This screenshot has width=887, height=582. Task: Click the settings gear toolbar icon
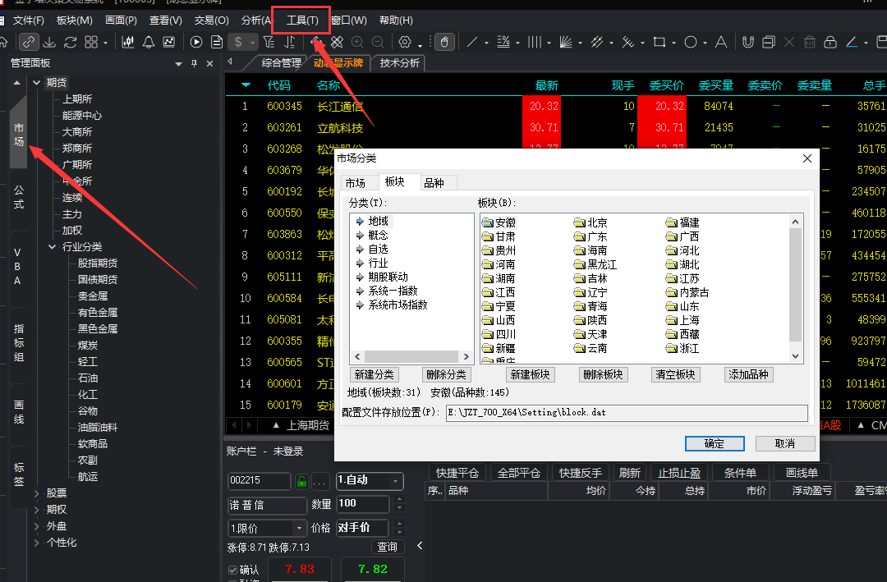click(404, 42)
